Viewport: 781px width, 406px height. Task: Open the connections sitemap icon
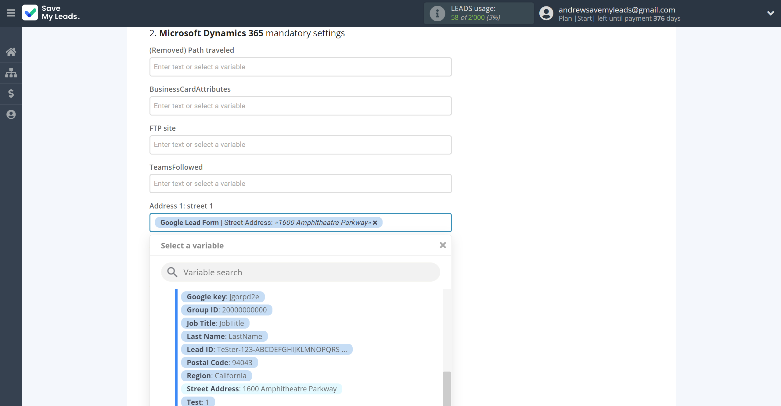[x=11, y=73]
